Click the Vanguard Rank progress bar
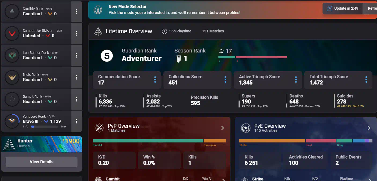Image resolution: width=377 pixels, height=181 pixels. point(45,127)
